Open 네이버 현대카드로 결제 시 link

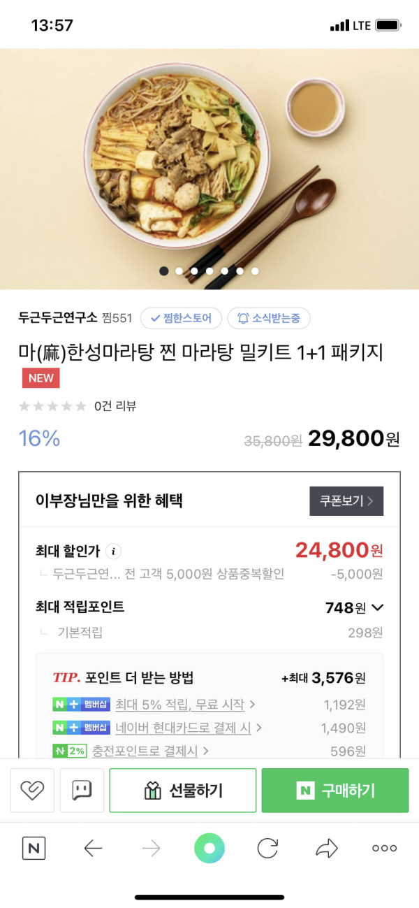(x=188, y=728)
